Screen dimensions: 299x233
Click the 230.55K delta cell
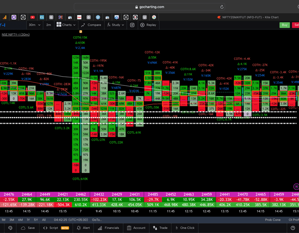(x=81, y=200)
